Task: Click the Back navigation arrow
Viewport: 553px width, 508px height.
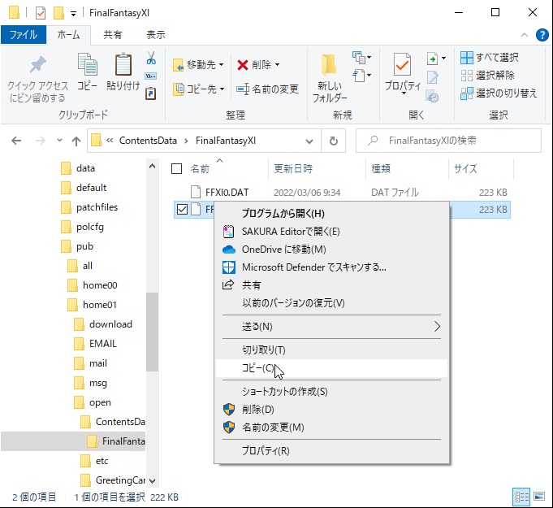Action: (16, 141)
